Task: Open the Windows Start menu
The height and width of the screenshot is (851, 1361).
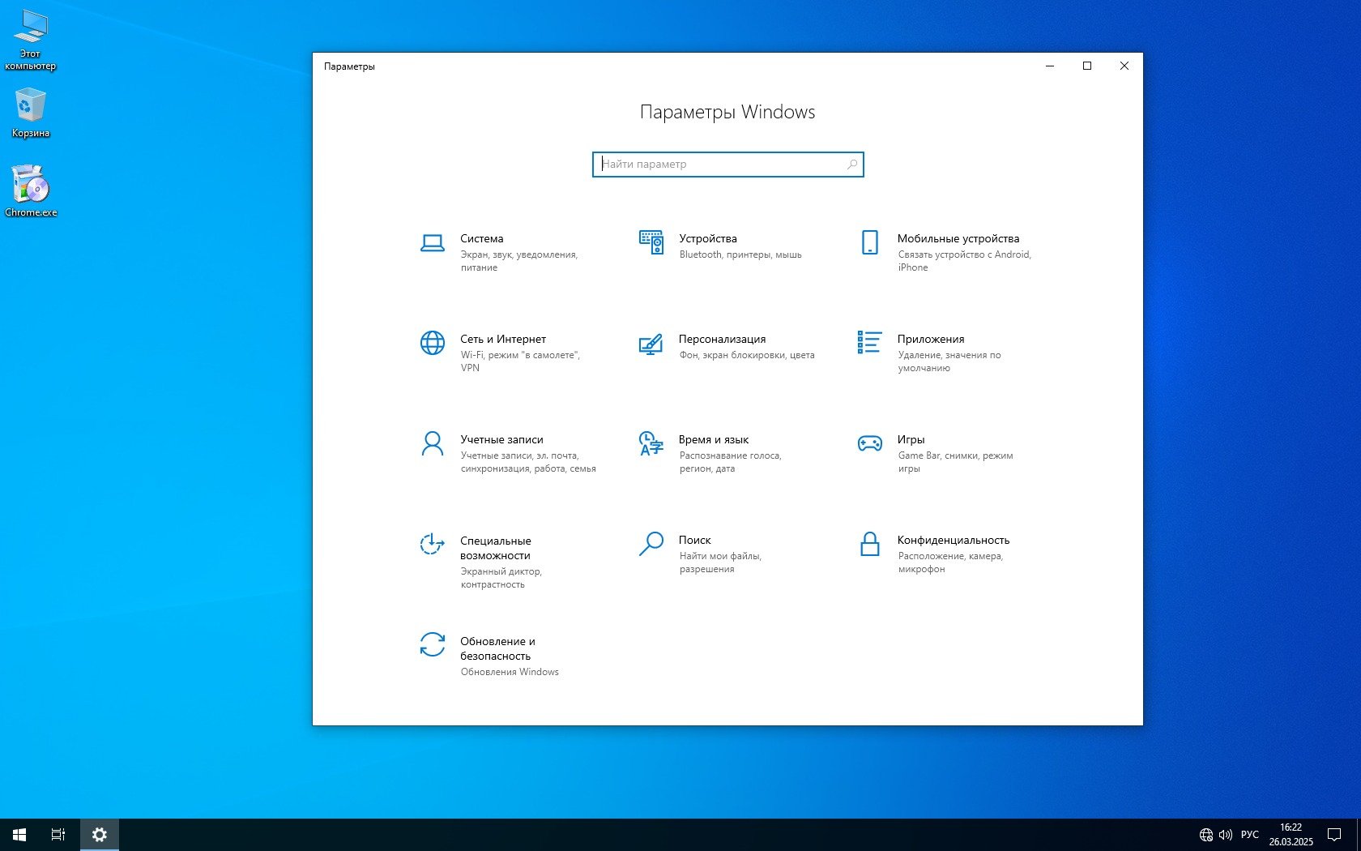Action: tap(19, 835)
